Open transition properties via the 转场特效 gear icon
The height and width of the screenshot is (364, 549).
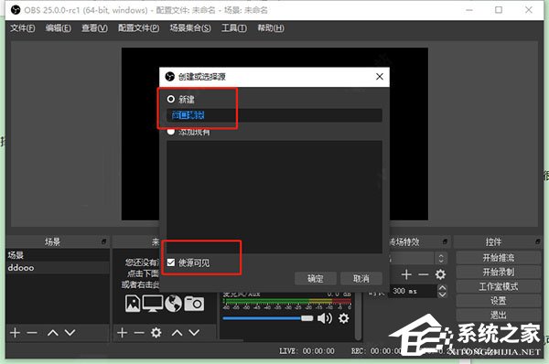440,274
